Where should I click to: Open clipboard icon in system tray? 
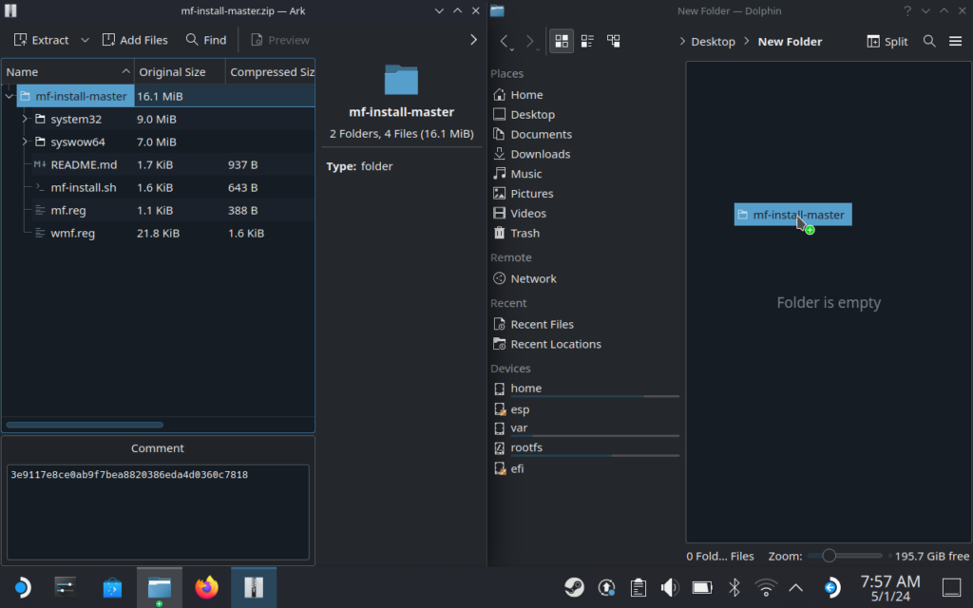click(638, 587)
